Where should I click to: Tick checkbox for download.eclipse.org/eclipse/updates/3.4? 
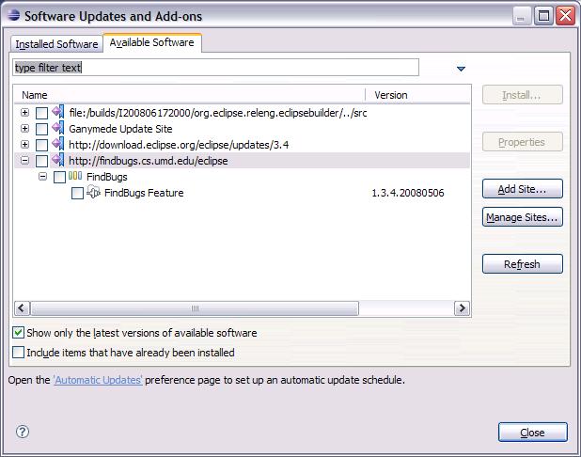tap(41, 145)
